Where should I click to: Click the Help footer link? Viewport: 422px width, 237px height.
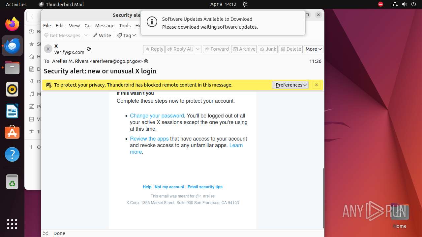[x=147, y=187]
